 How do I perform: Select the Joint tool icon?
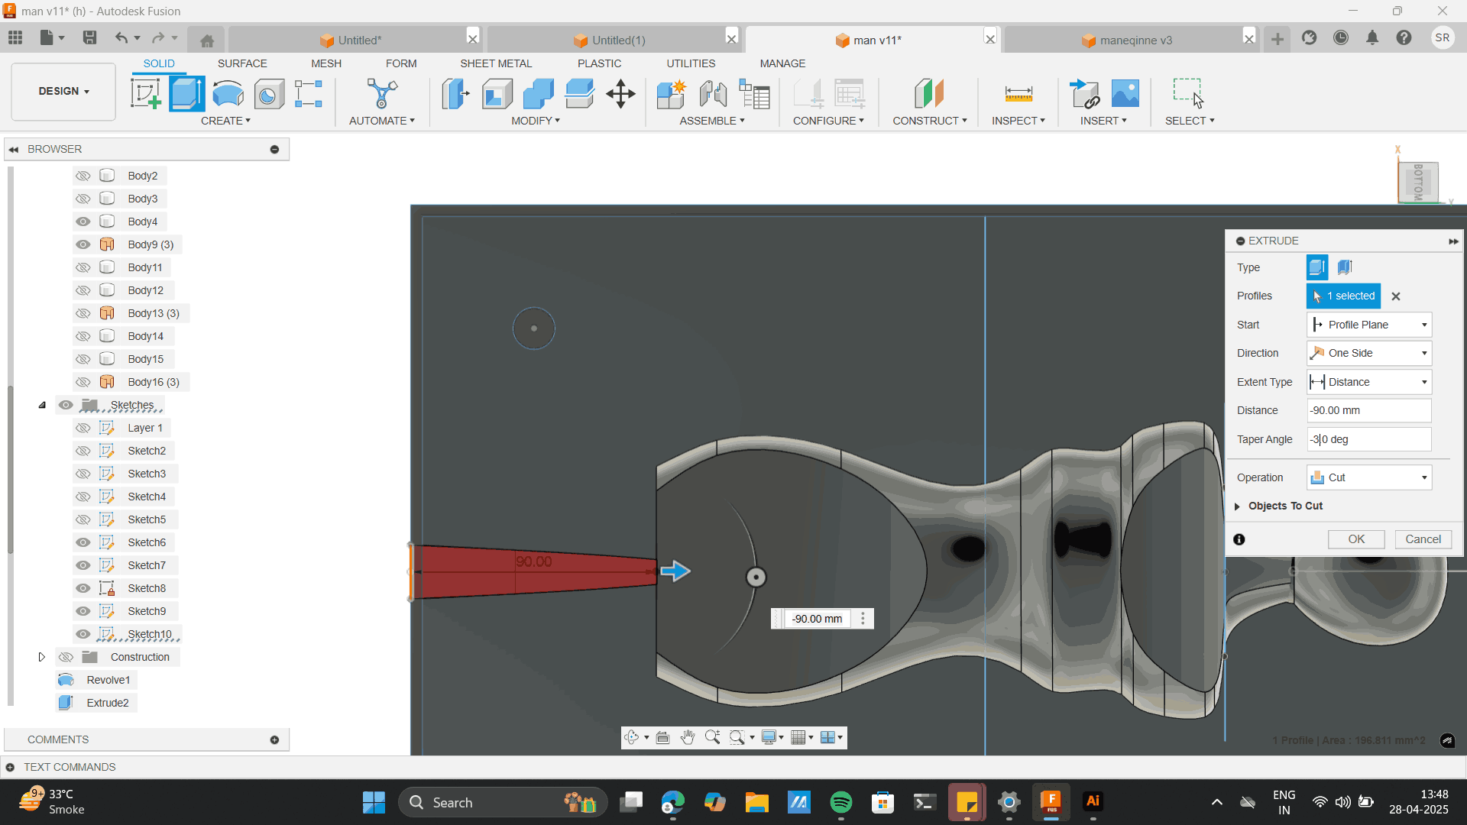[x=713, y=94]
